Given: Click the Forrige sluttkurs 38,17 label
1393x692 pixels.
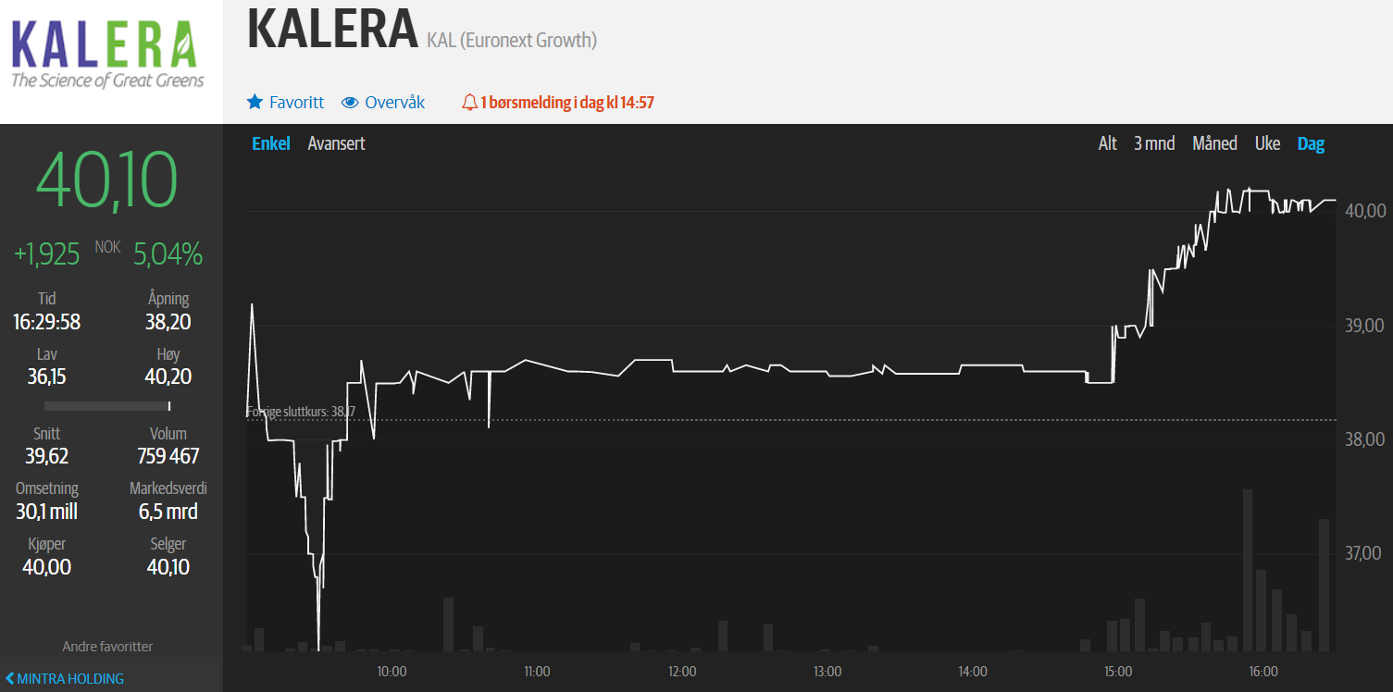Looking at the screenshot, I should point(301,412).
